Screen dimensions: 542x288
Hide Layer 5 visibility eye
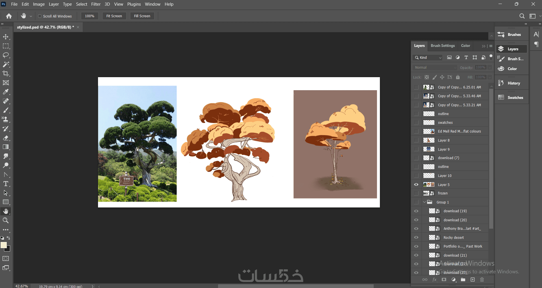coord(416,185)
